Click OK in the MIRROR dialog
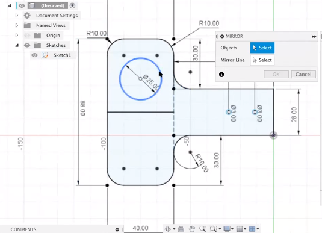 click(x=276, y=75)
